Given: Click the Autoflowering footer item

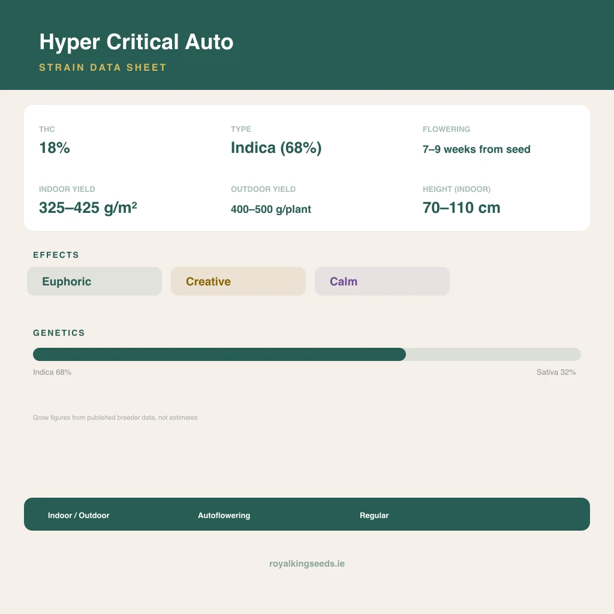Looking at the screenshot, I should [x=224, y=515].
